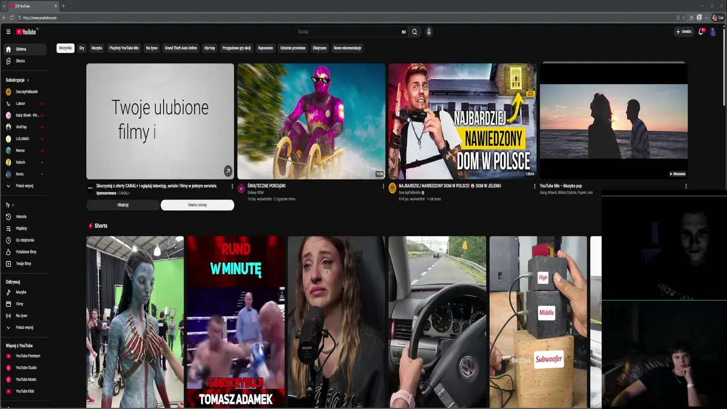Open the notifications bell

pyautogui.click(x=701, y=32)
